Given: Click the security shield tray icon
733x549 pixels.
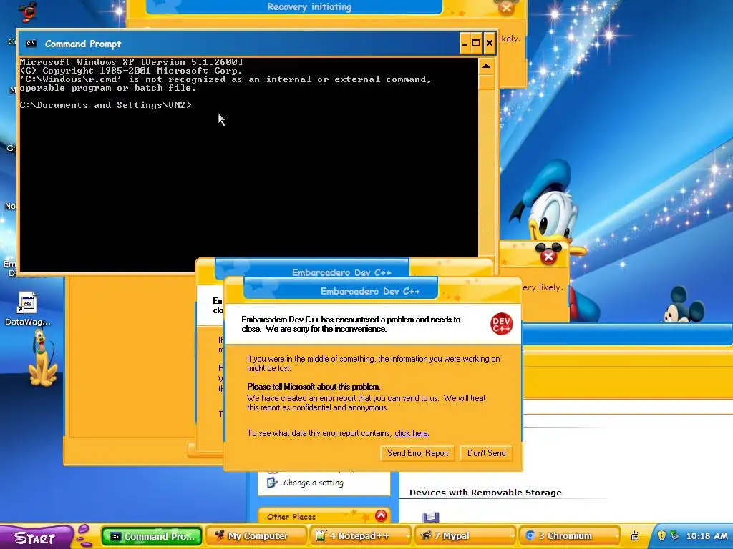Looking at the screenshot, I should tap(661, 535).
